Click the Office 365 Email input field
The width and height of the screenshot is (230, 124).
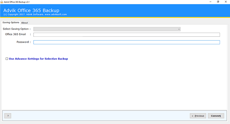click(126, 35)
